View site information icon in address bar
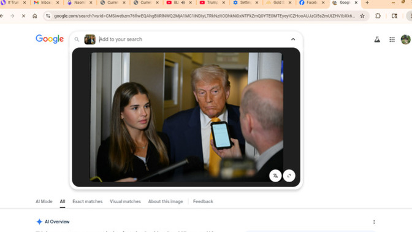Screen dimensions: 412x232 (48, 16)
